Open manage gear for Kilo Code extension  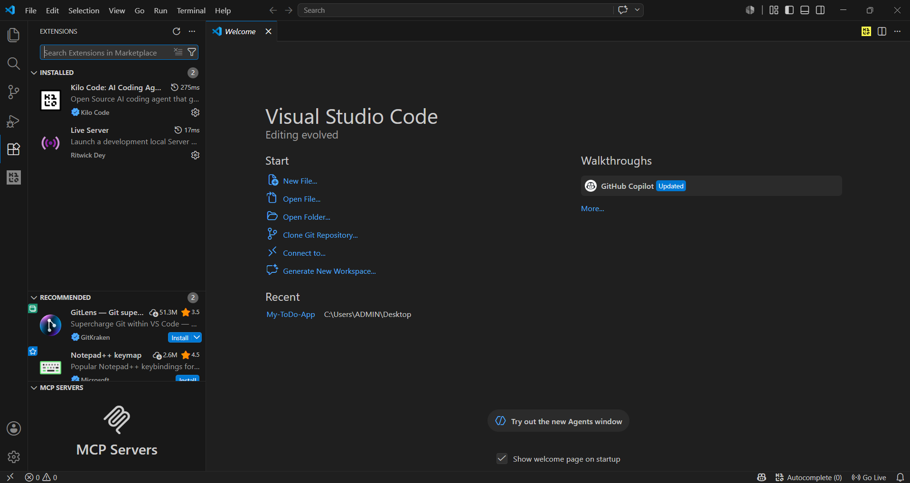(195, 112)
